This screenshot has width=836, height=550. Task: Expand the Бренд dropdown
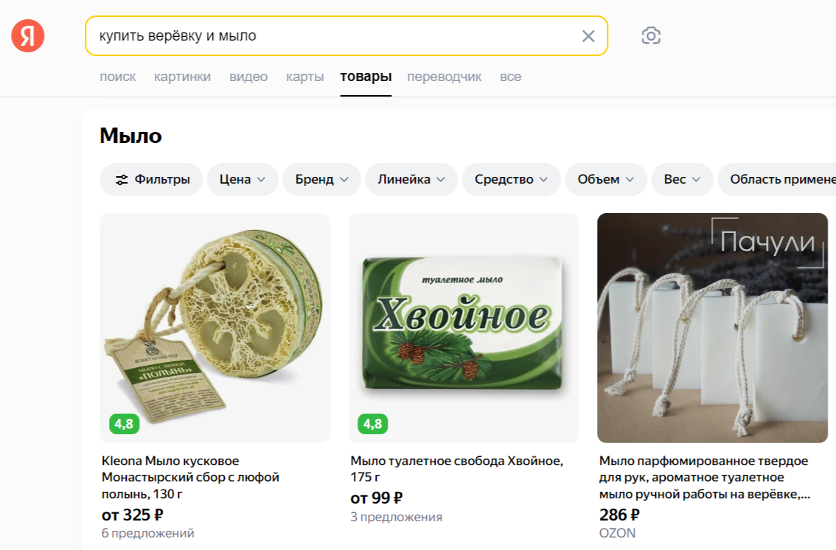point(322,179)
